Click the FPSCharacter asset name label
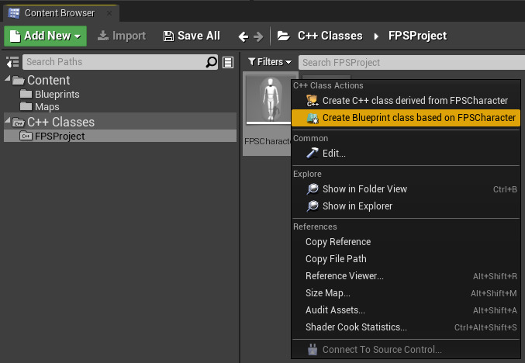Viewport: 525px width, 363px height. tap(268, 141)
